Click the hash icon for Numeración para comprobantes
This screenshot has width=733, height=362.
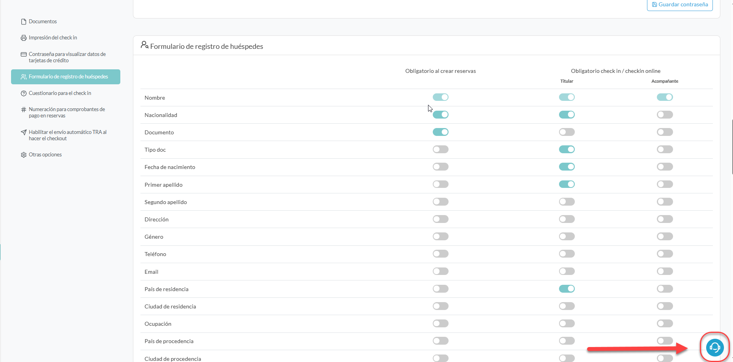pyautogui.click(x=24, y=110)
